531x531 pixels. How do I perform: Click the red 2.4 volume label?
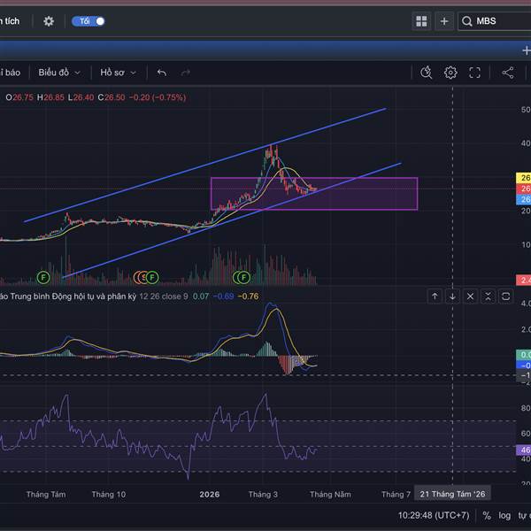pos(524,280)
